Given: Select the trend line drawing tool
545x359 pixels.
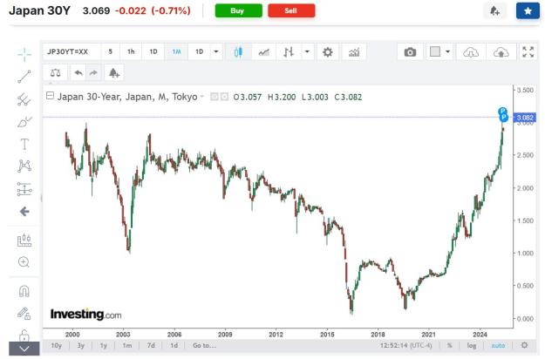Looking at the screenshot, I should point(24,77).
